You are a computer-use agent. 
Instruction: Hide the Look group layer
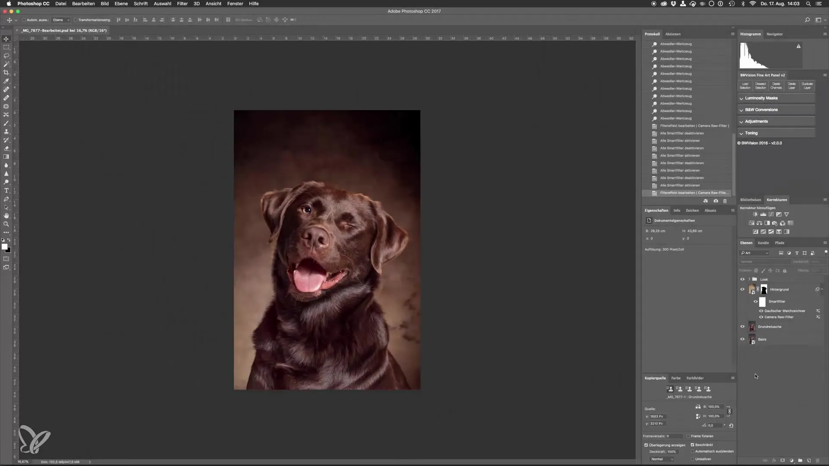pyautogui.click(x=742, y=279)
